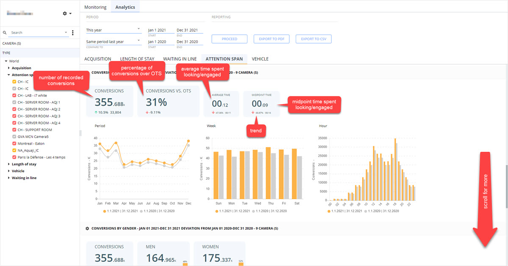Viewport: 508px width, 266px height.
Task: Click the down trend arrow under Midpoint Time
Action: 253,113
